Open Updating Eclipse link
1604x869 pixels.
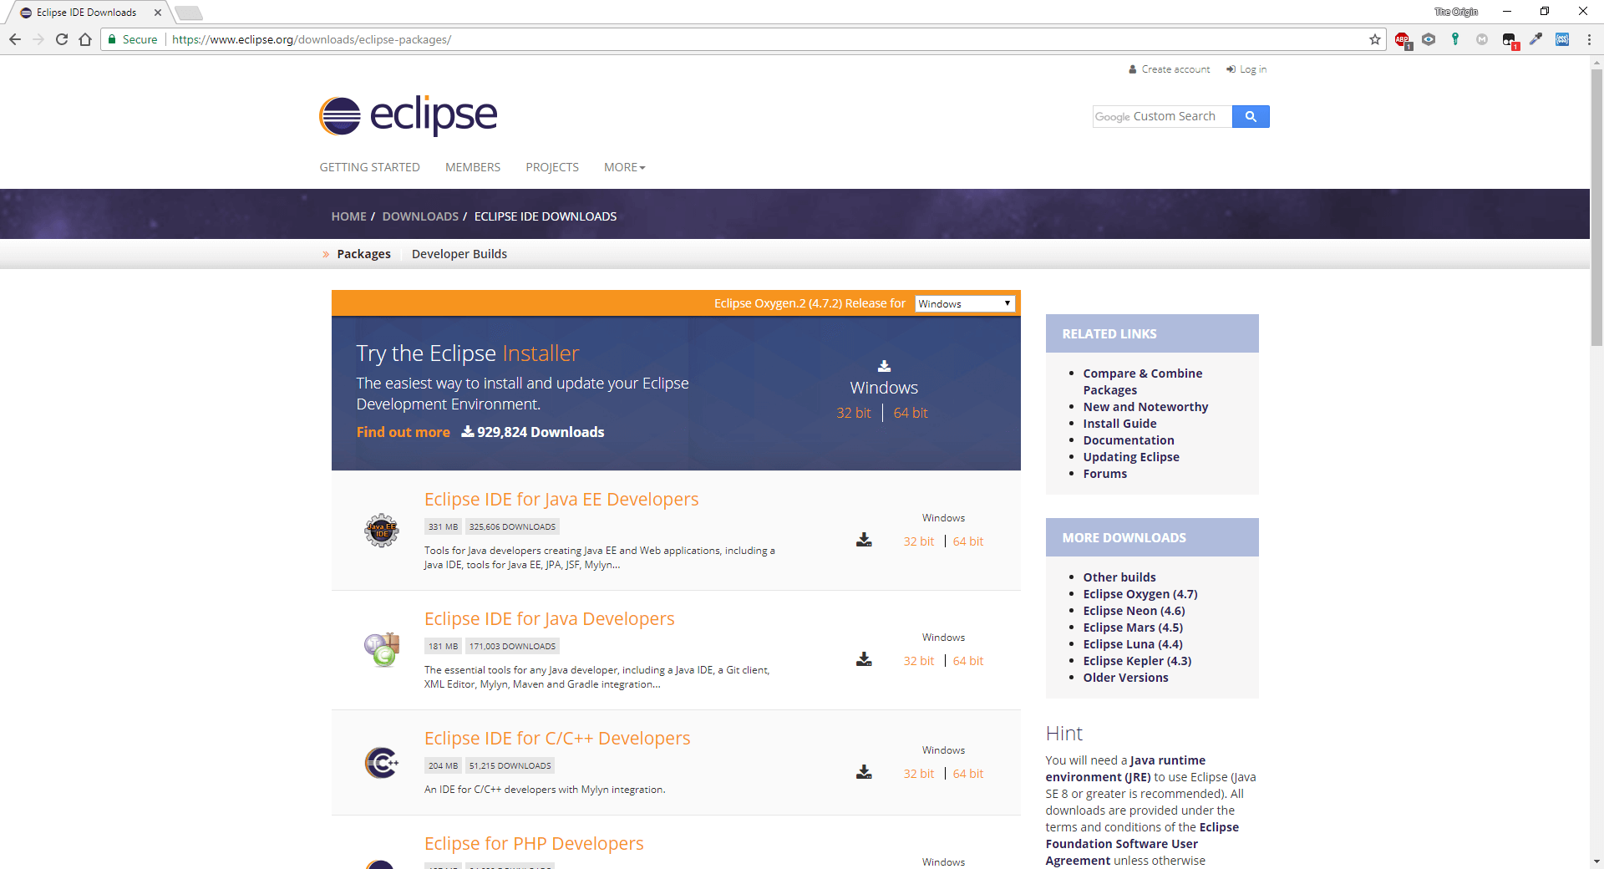tap(1131, 457)
